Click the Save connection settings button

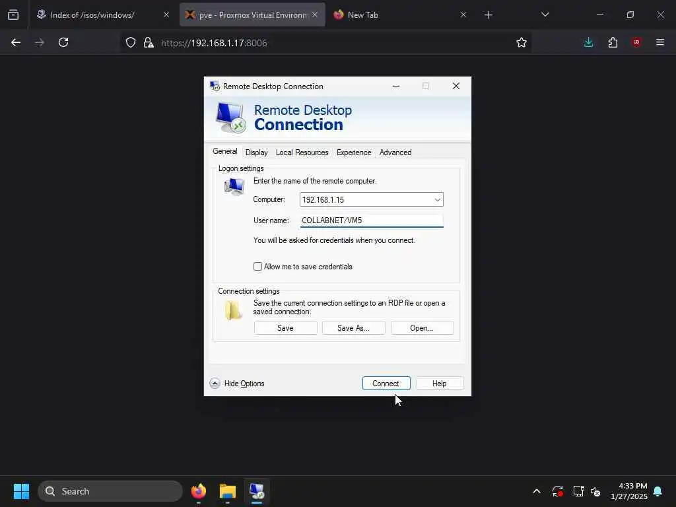pos(285,328)
